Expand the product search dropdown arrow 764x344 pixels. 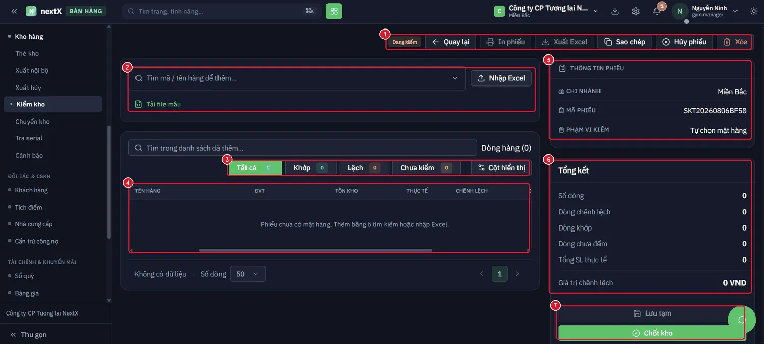point(455,78)
